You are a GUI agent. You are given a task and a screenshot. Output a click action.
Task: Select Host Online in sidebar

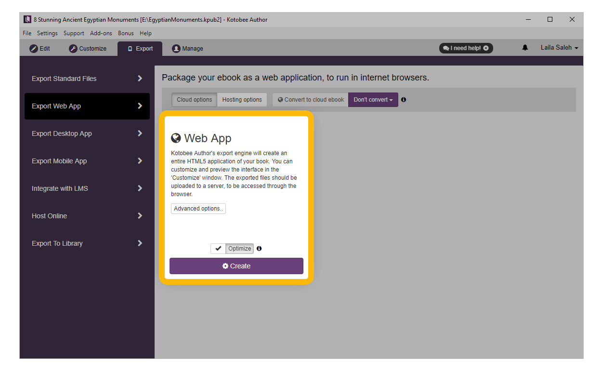[x=87, y=216]
